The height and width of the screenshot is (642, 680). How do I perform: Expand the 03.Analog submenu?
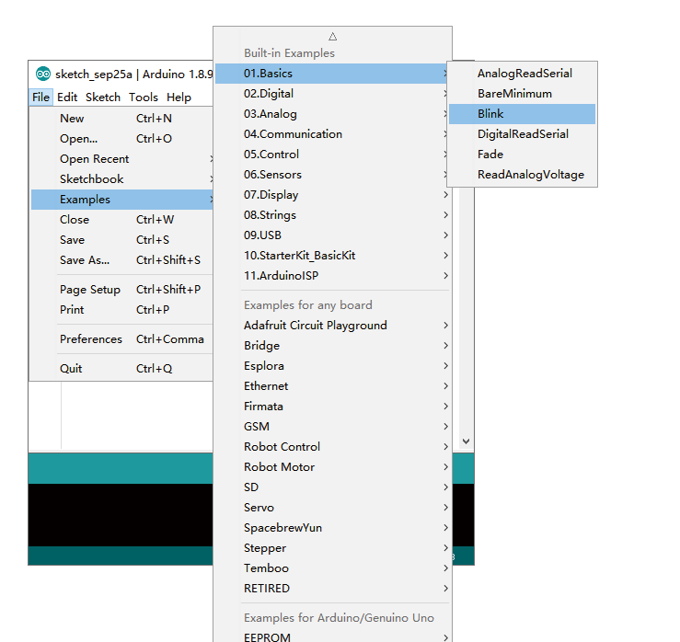point(332,114)
